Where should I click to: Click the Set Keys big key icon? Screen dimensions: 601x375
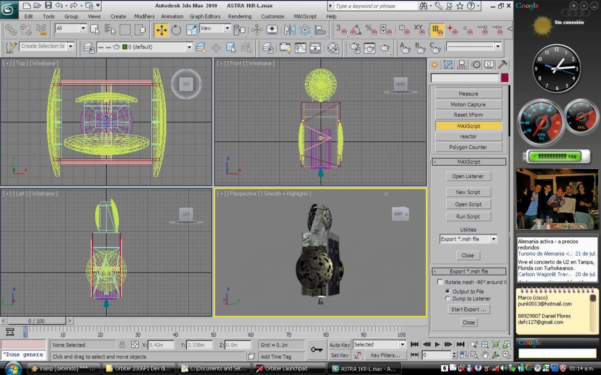pyautogui.click(x=317, y=349)
